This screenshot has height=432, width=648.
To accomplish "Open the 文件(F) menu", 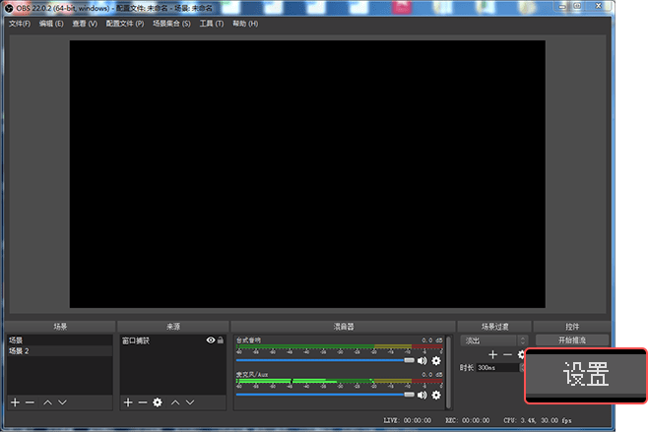I will (20, 24).
